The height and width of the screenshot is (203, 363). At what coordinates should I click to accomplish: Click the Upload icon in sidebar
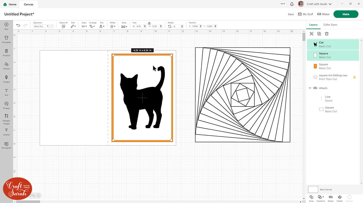(x=6, y=131)
